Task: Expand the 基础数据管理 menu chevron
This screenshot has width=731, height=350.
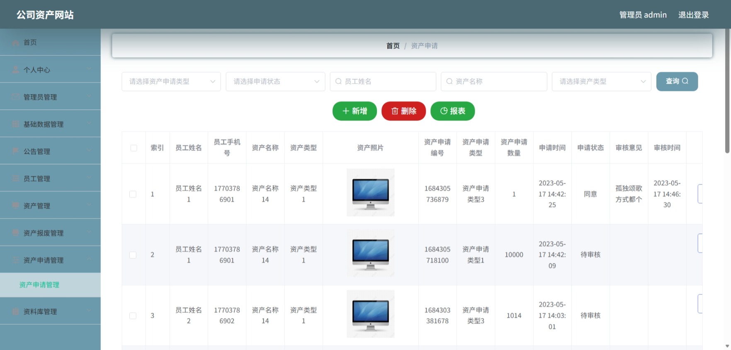Action: click(x=89, y=123)
